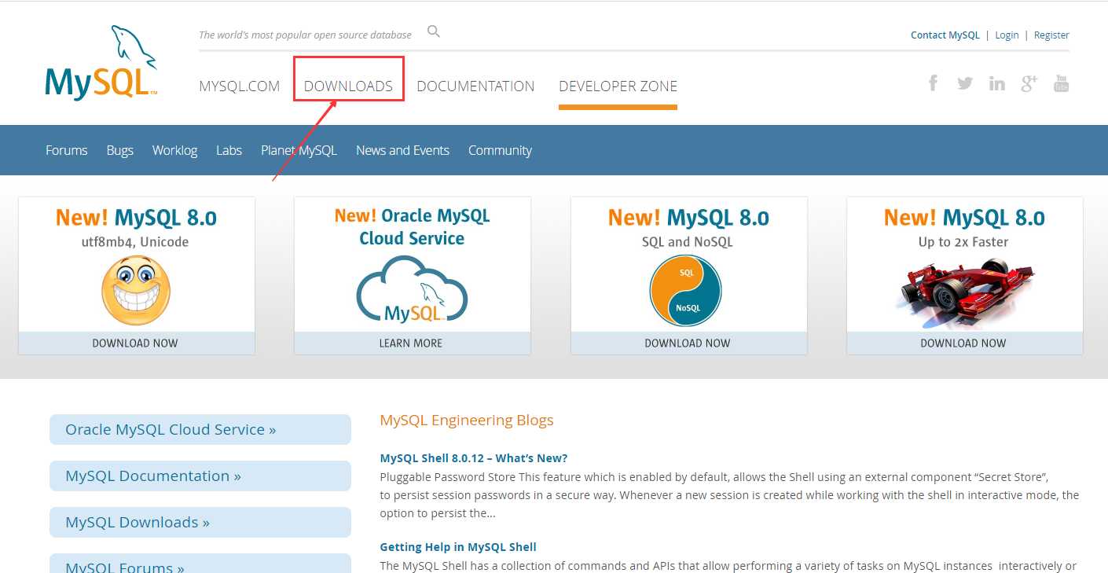Go to the Labs tab
The width and height of the screenshot is (1108, 573).
(229, 150)
